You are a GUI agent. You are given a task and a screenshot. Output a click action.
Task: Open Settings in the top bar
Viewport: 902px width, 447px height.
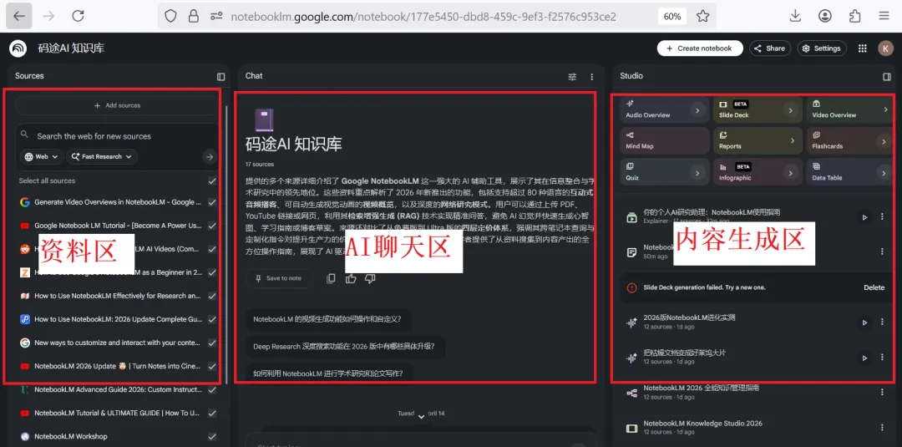point(822,48)
